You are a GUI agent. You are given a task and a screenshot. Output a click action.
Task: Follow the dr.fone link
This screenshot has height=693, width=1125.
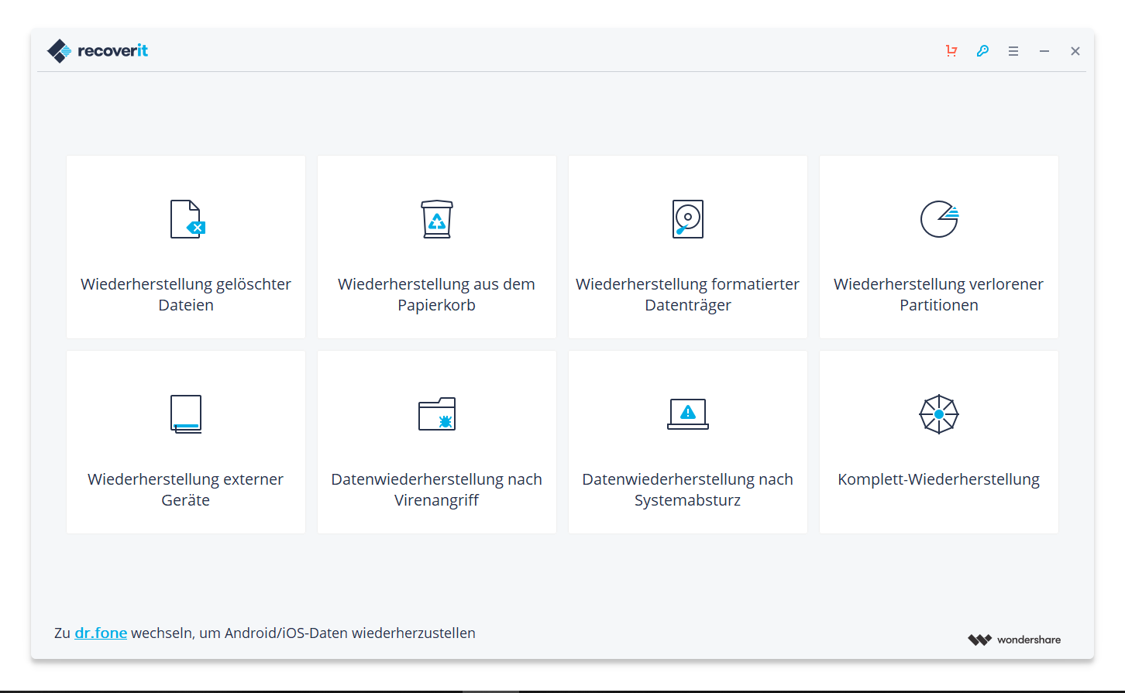pos(101,633)
